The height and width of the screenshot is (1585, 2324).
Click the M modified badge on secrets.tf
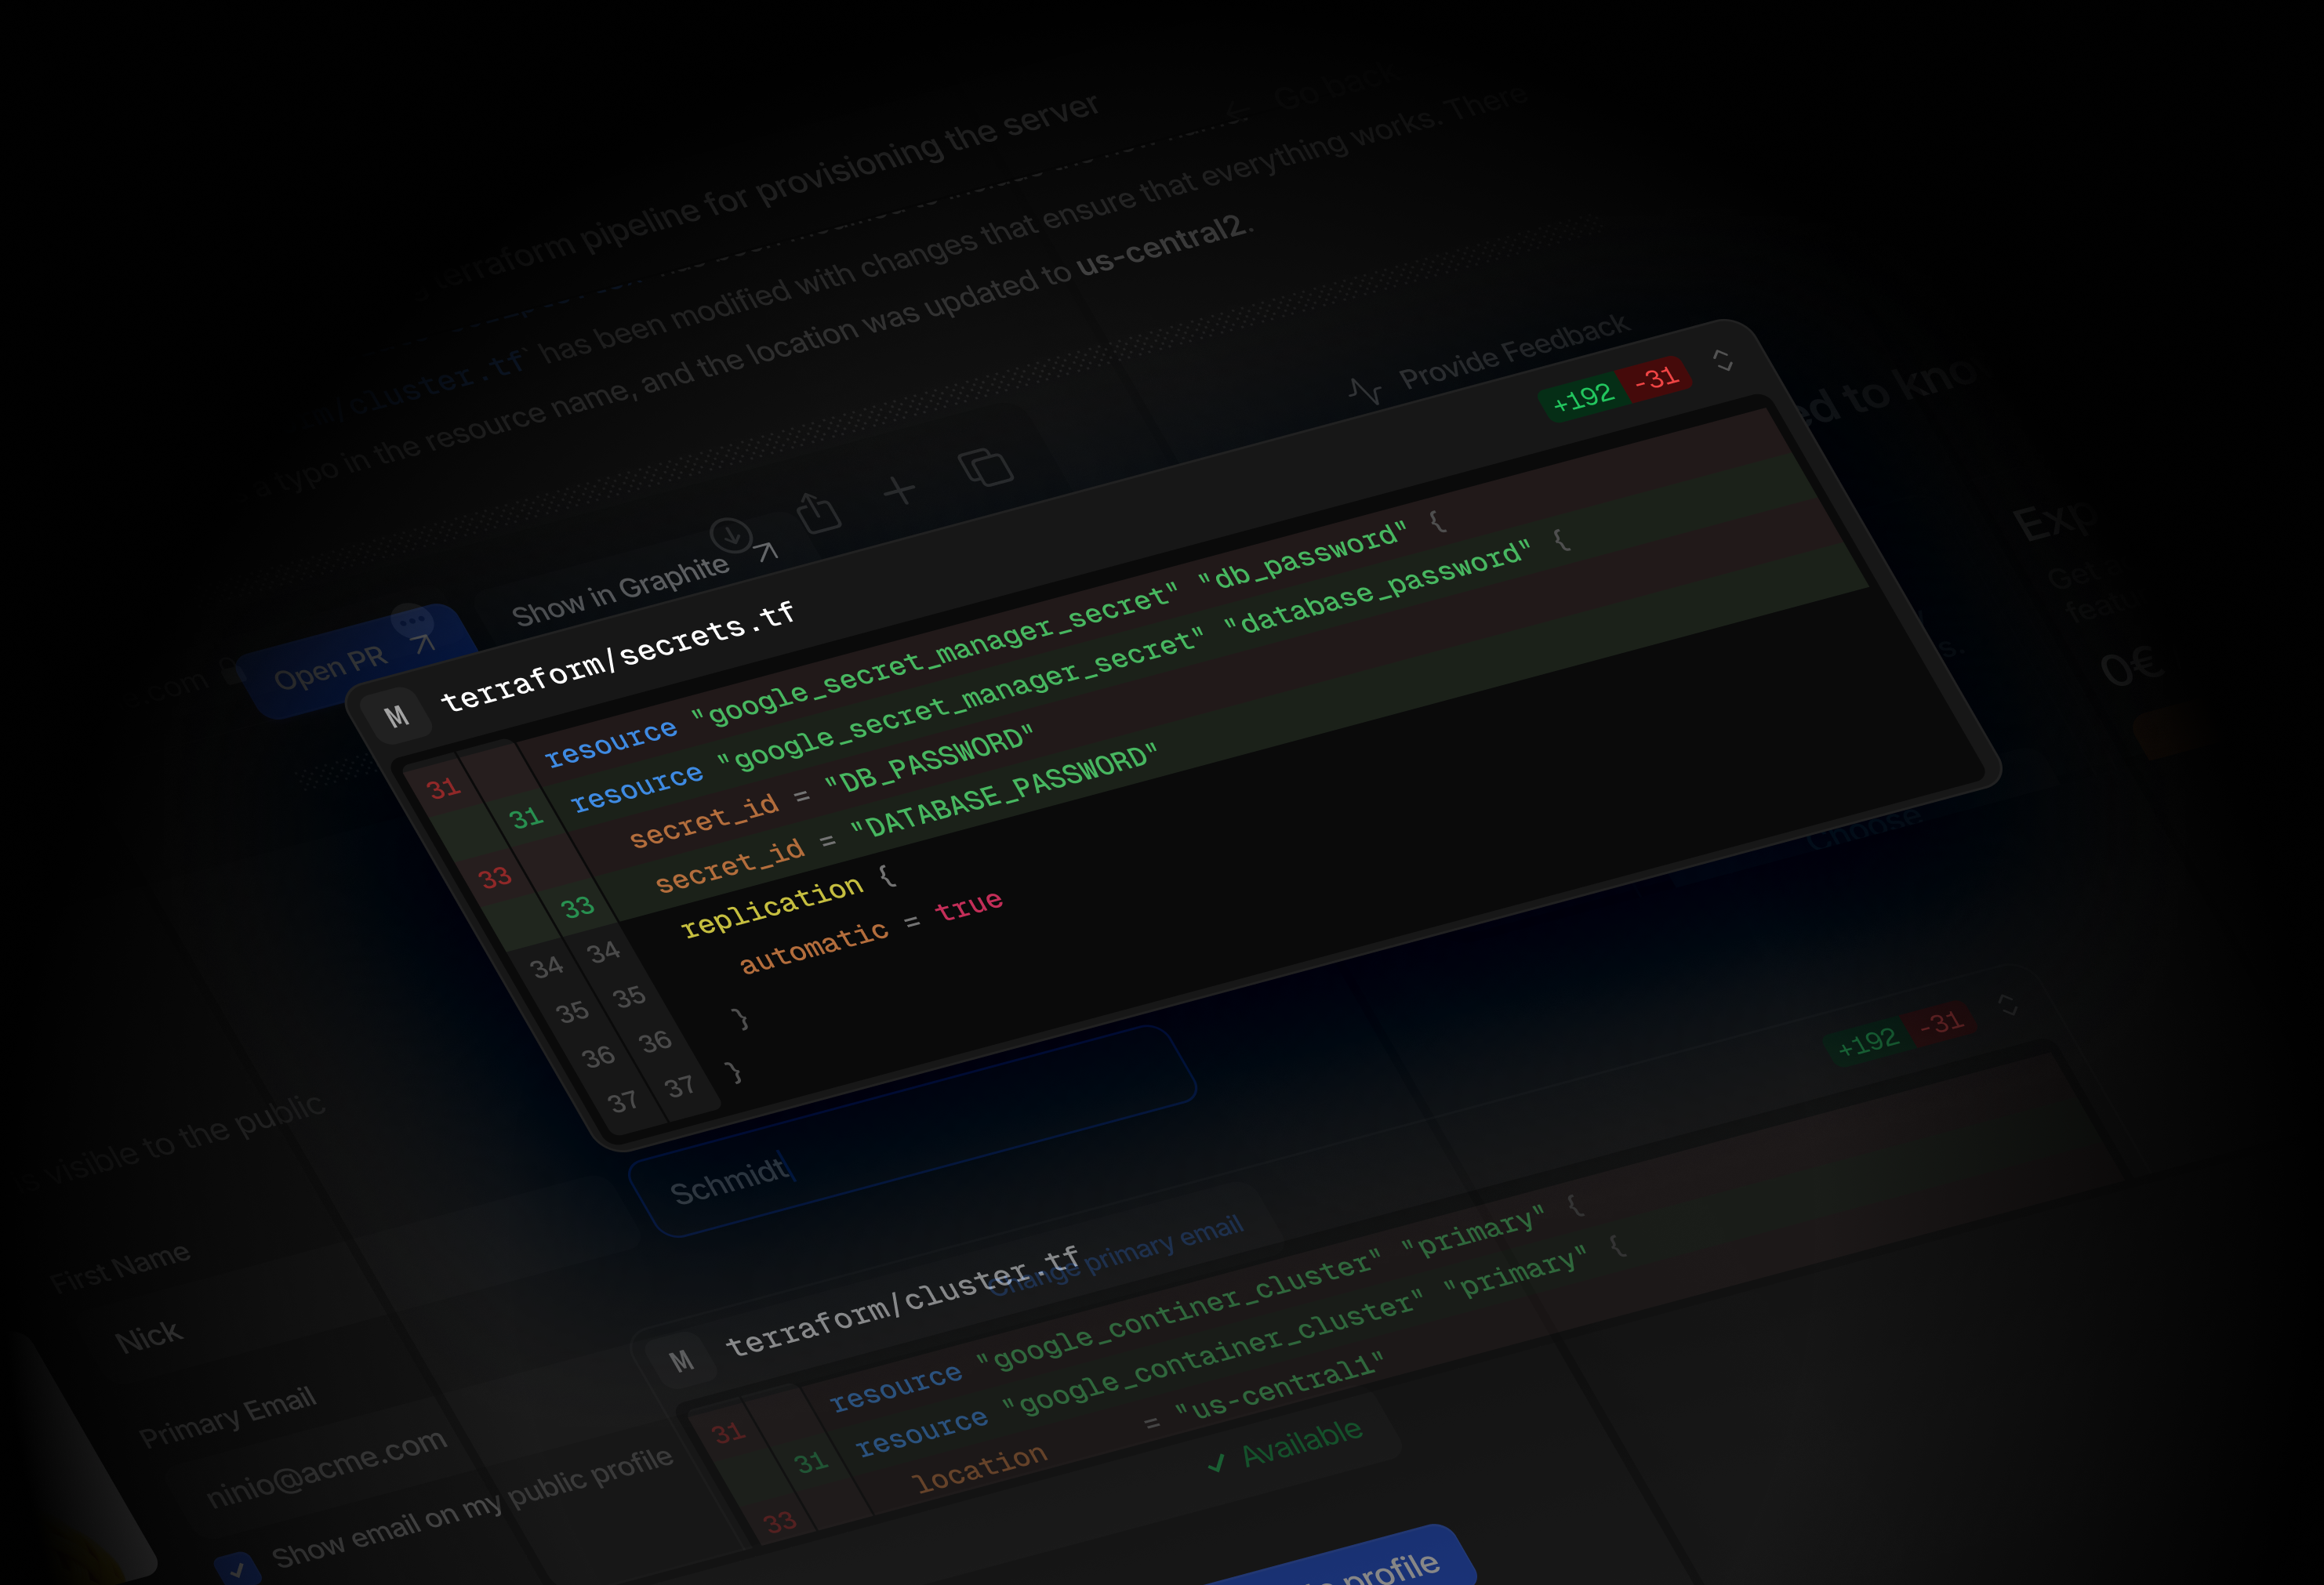tap(398, 715)
